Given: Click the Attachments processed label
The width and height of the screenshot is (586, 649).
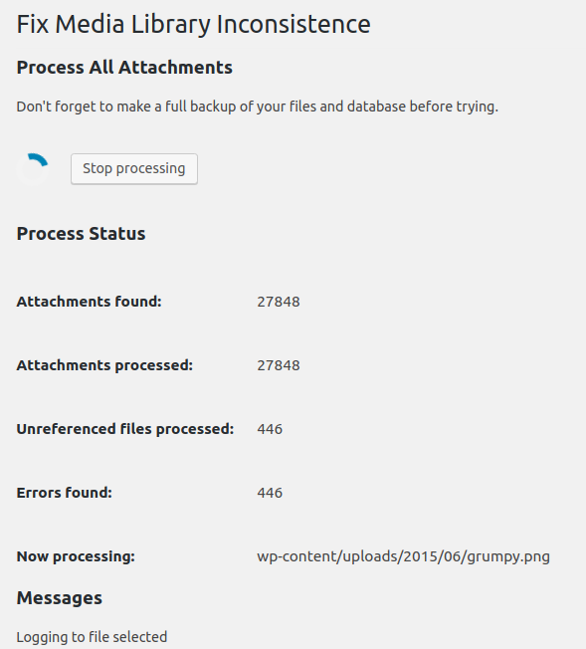Looking at the screenshot, I should [x=104, y=365].
